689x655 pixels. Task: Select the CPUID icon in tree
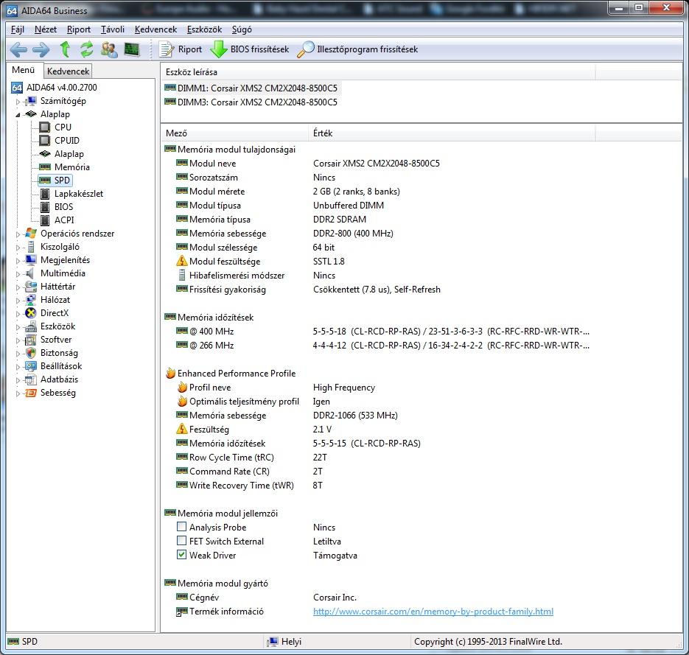45,140
